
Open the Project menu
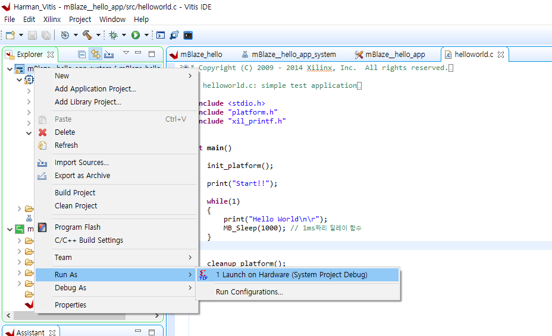(80, 20)
